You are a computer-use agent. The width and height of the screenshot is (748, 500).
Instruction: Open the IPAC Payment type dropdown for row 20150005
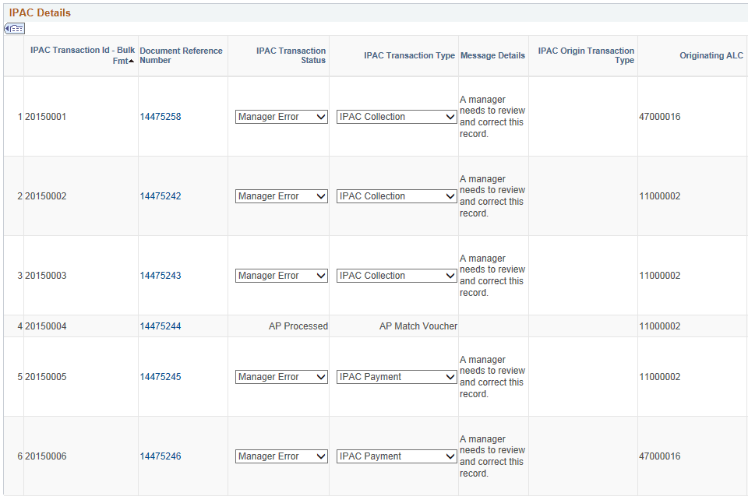pyautogui.click(x=397, y=377)
